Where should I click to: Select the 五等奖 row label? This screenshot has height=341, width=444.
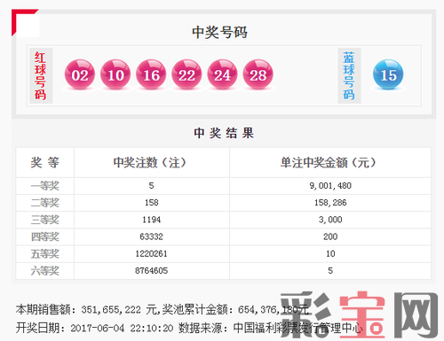45,254
